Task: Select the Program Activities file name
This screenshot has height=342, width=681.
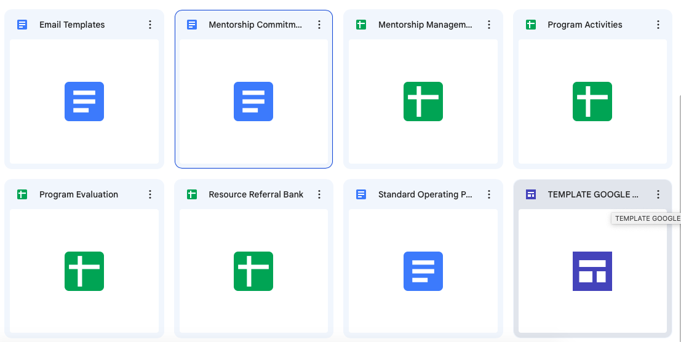Action: [585, 25]
